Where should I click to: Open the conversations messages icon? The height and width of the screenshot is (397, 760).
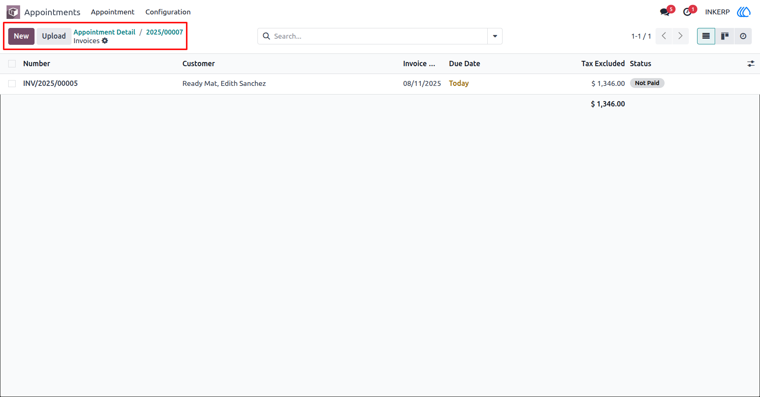click(x=665, y=12)
